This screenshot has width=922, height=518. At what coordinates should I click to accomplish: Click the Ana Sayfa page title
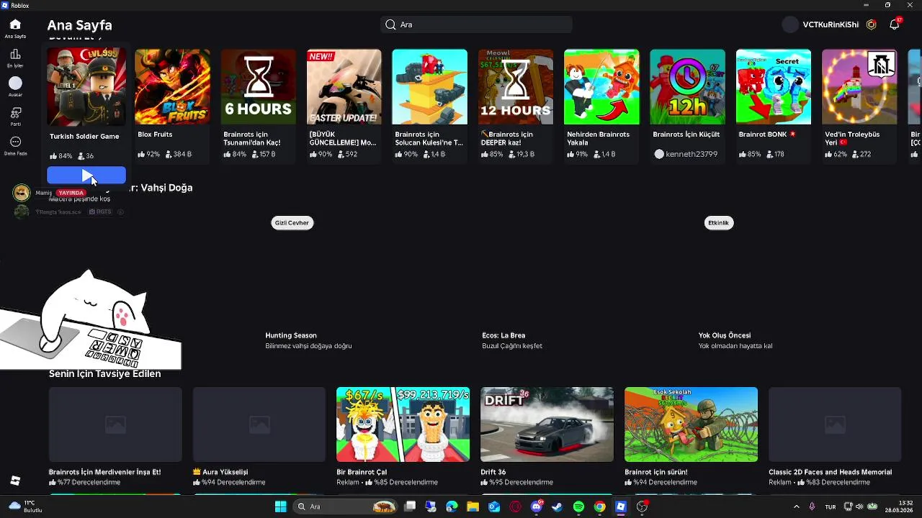coord(79,25)
